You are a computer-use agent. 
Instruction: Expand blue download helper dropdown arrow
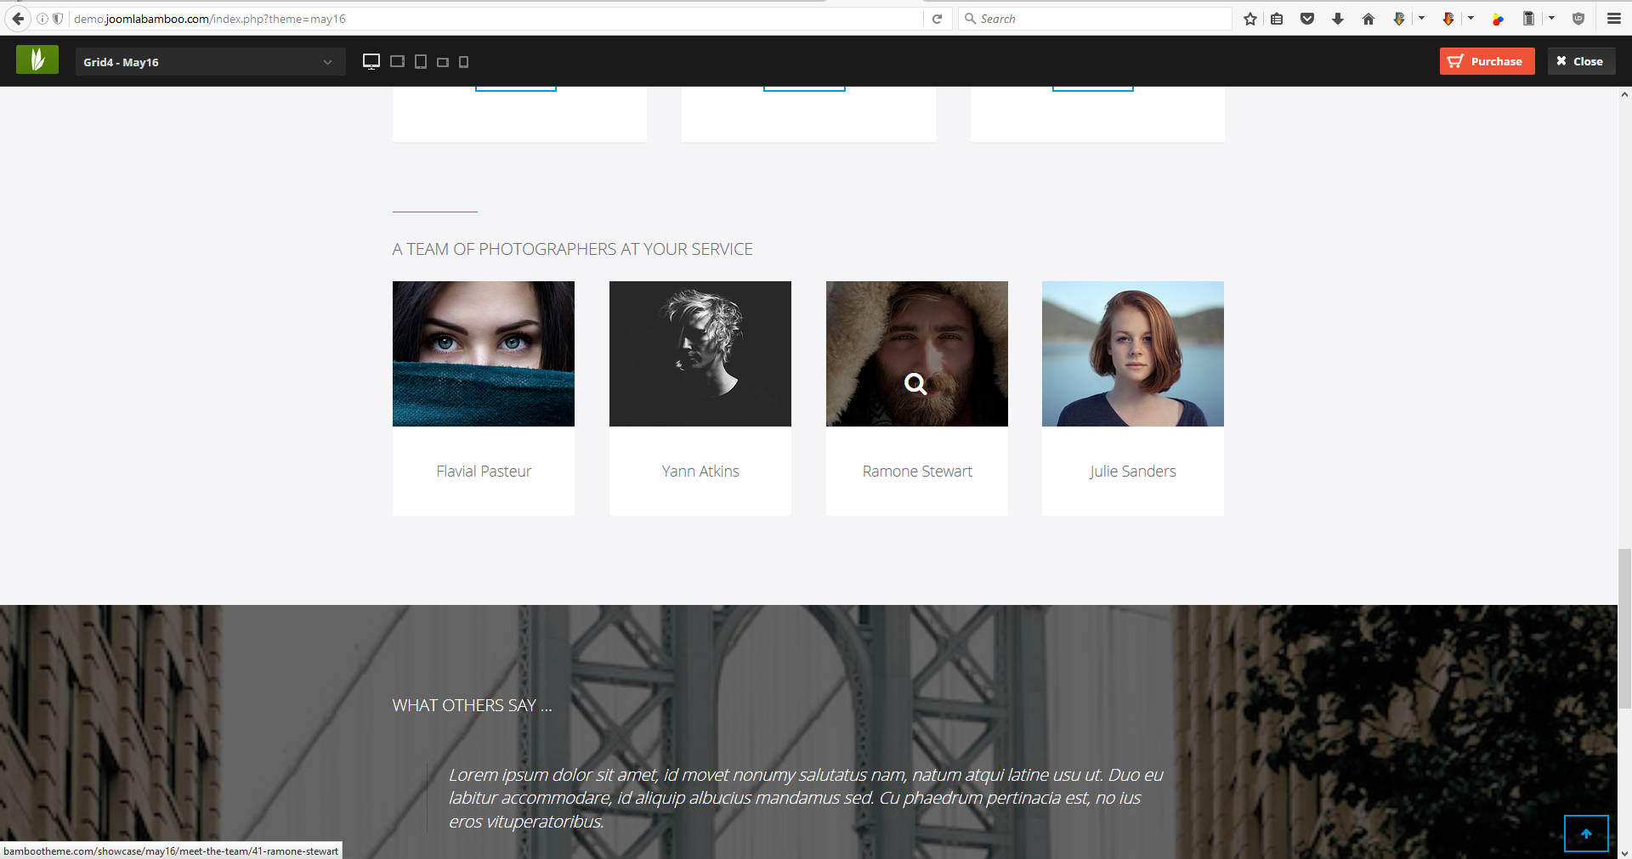tap(1421, 18)
